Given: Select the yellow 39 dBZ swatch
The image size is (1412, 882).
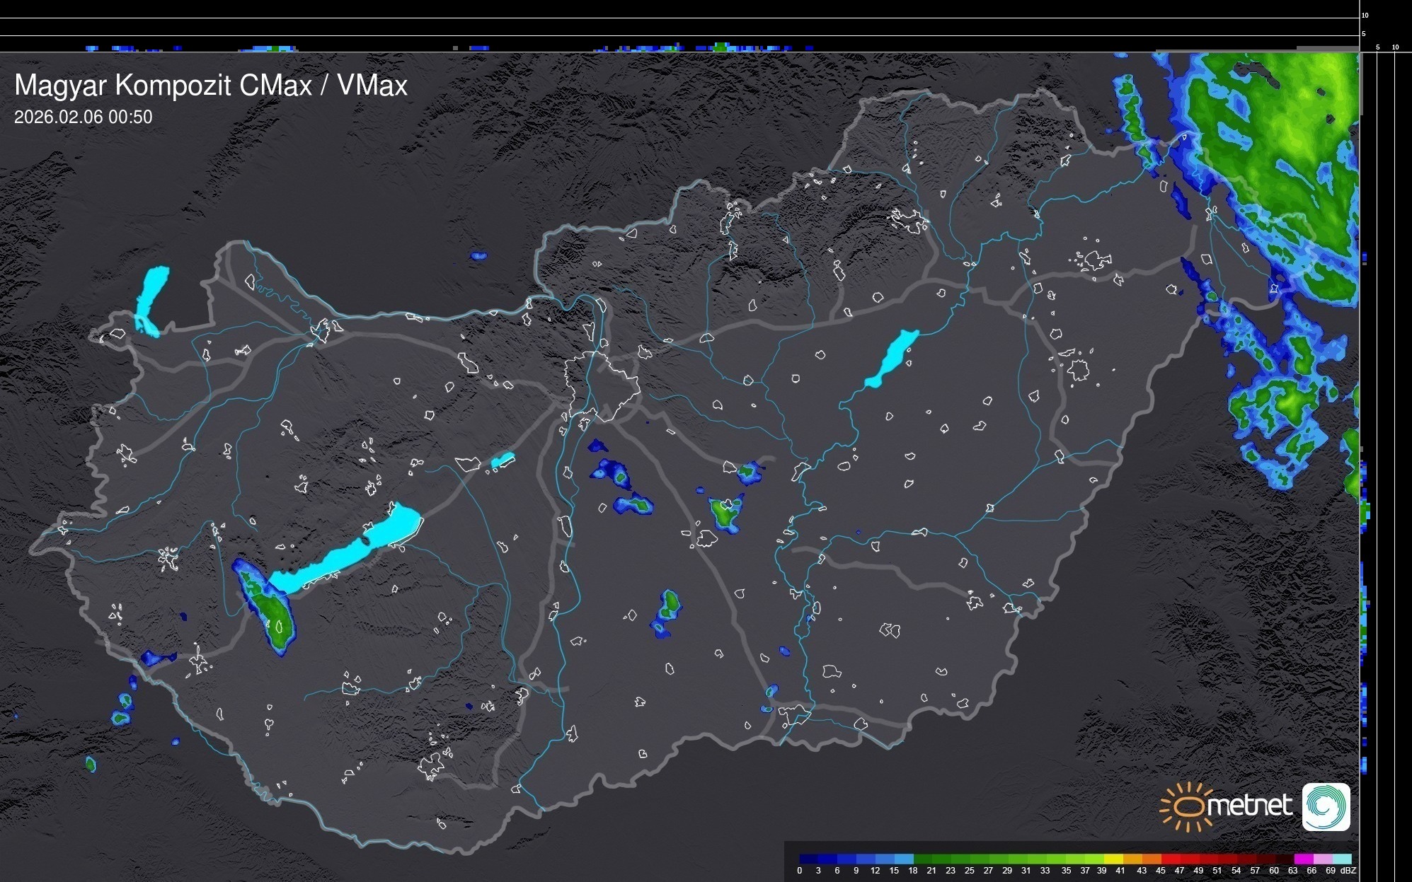Looking at the screenshot, I should point(1113,859).
